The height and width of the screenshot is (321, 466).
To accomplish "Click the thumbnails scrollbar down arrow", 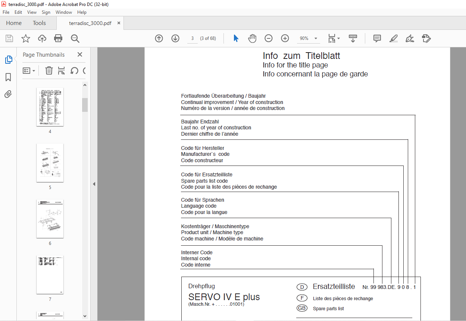I will [x=85, y=316].
